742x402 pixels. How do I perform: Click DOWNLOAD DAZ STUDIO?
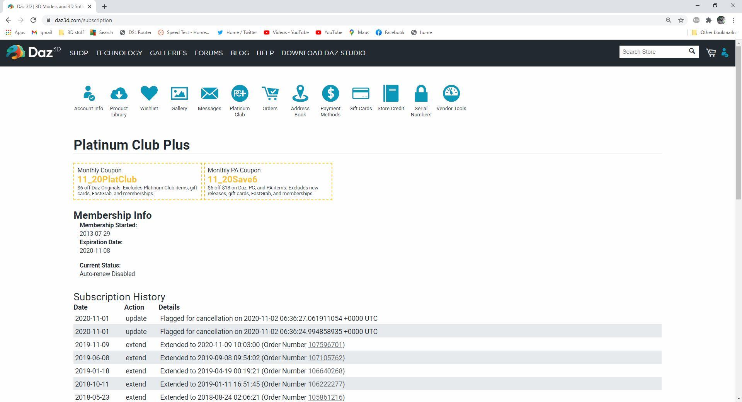(323, 53)
